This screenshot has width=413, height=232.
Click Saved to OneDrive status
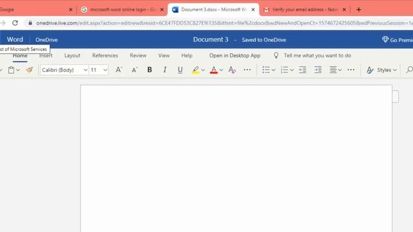coord(264,40)
